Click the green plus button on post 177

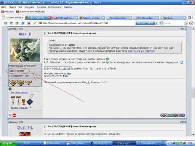[x=169, y=115]
